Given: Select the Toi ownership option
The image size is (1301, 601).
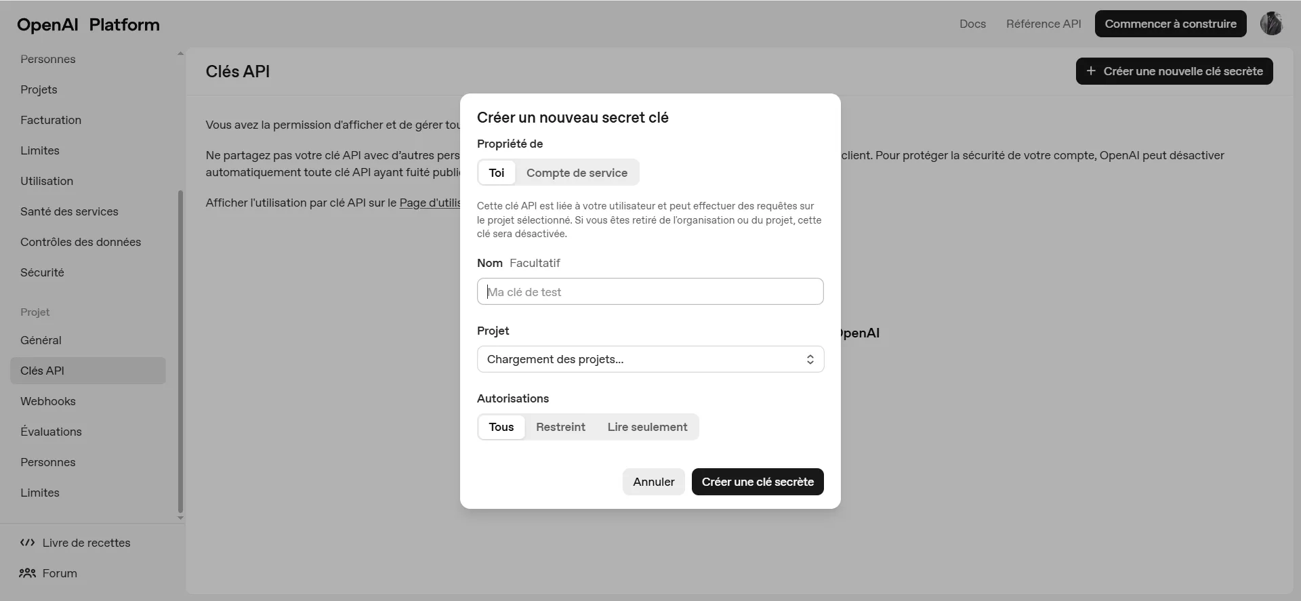Looking at the screenshot, I should coord(497,173).
